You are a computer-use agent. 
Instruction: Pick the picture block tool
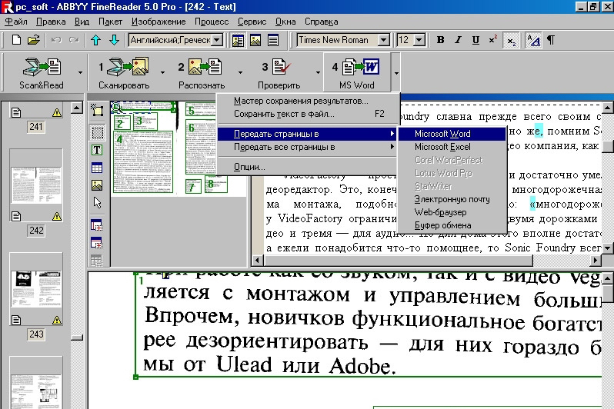click(97, 185)
